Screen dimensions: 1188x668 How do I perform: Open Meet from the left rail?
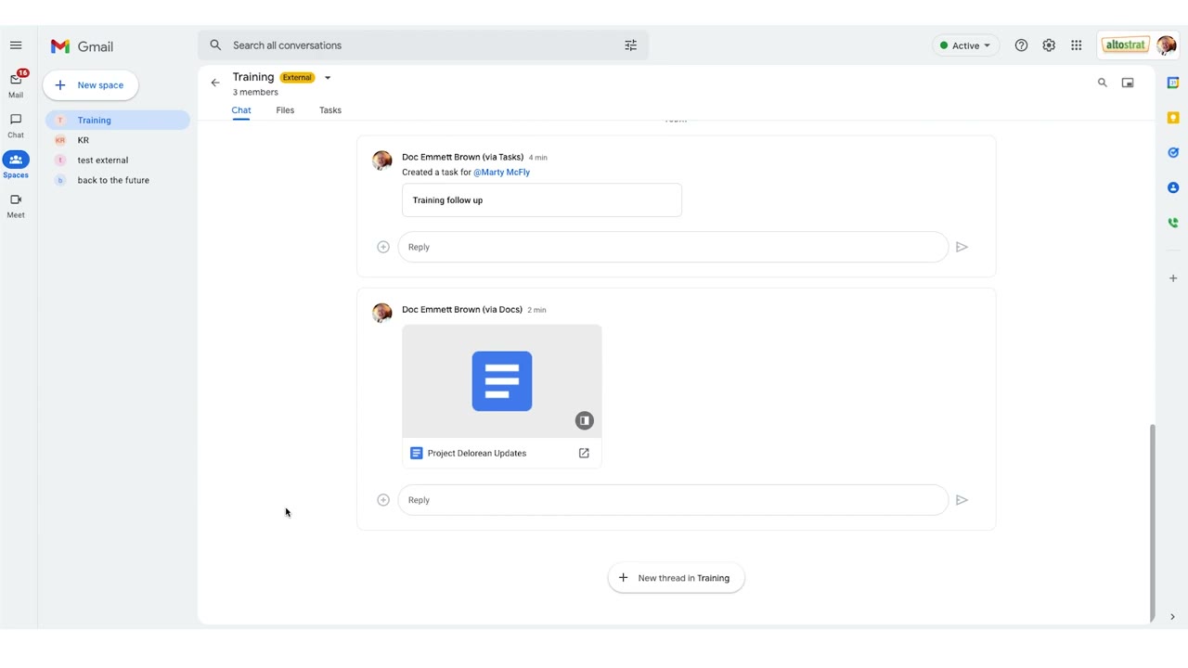[16, 205]
